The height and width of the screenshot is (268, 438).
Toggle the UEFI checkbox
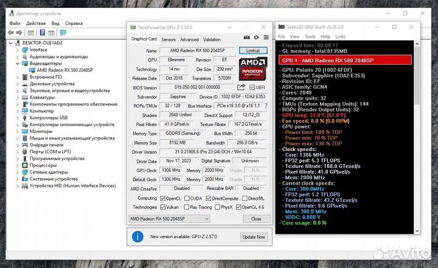[252, 88]
